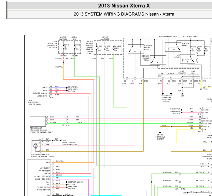This screenshot has height=196, width=212.
Task: Click the FUSIBLE LINK I 40A label
Action: point(118,48)
